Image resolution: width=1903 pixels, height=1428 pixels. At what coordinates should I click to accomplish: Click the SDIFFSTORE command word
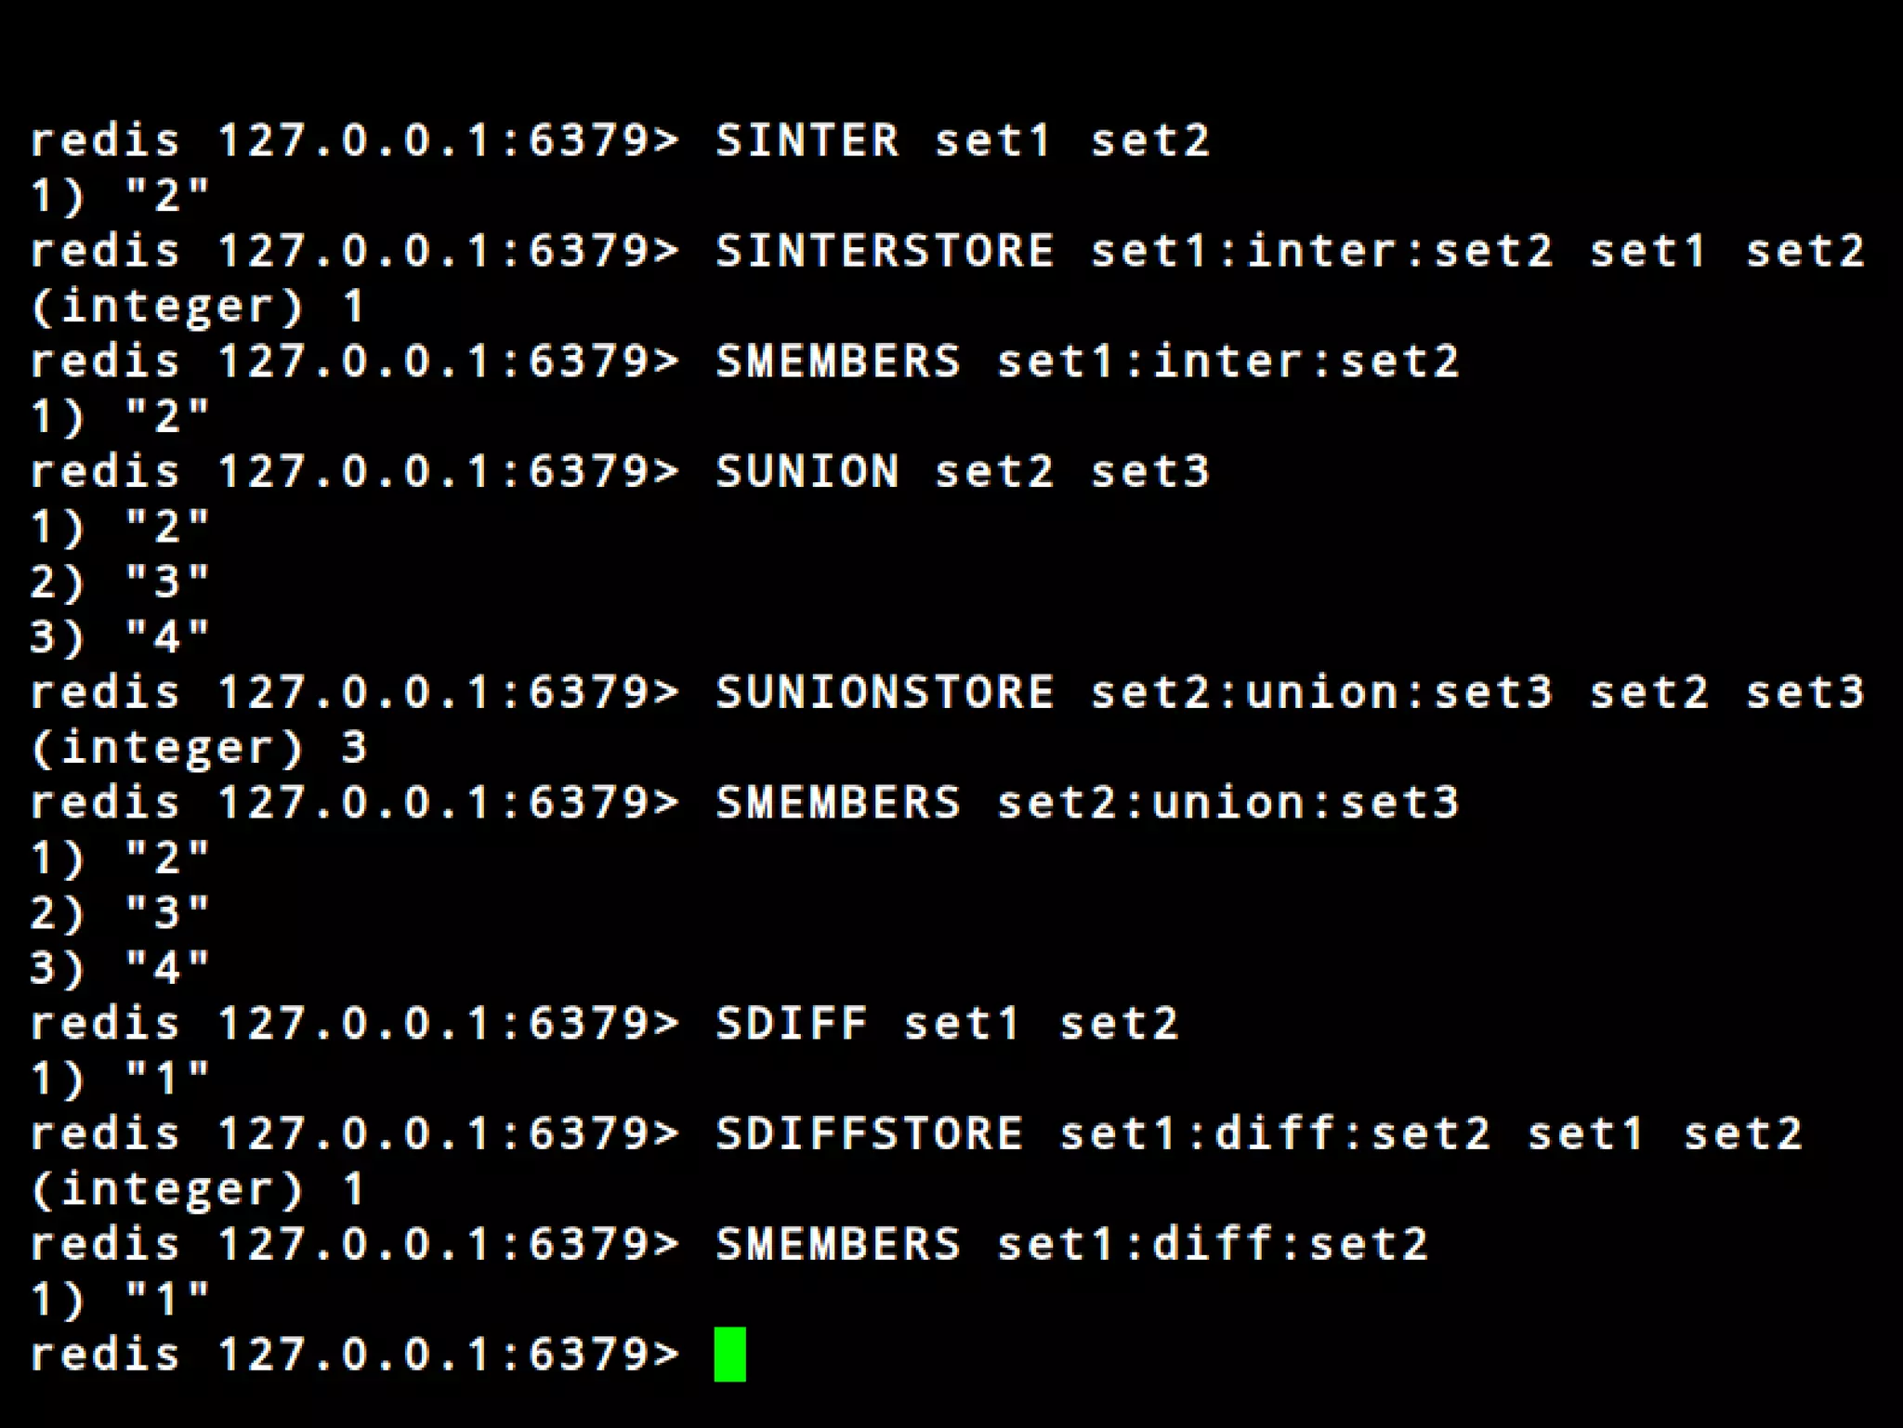tap(869, 1133)
